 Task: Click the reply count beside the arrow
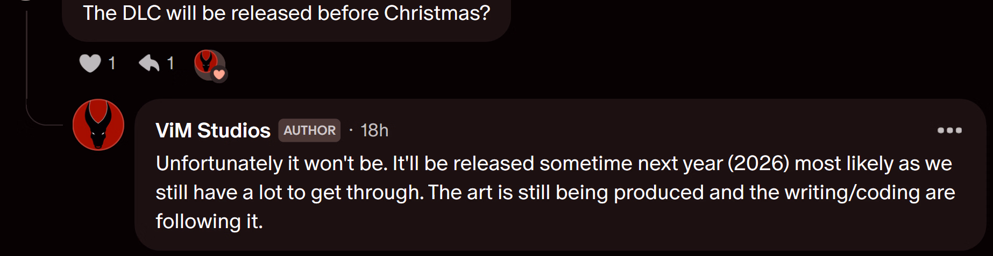pos(171,63)
